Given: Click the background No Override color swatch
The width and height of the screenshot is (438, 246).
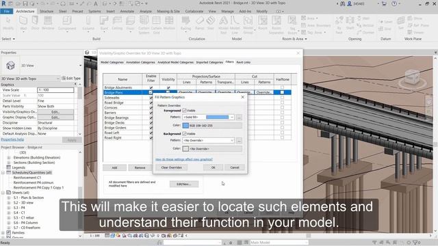Looking at the screenshot, I should [x=185, y=149].
